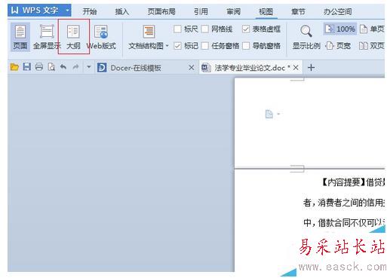Open the 章节 (Section) tab
This screenshot has height=278, width=387.
tap(298, 11)
